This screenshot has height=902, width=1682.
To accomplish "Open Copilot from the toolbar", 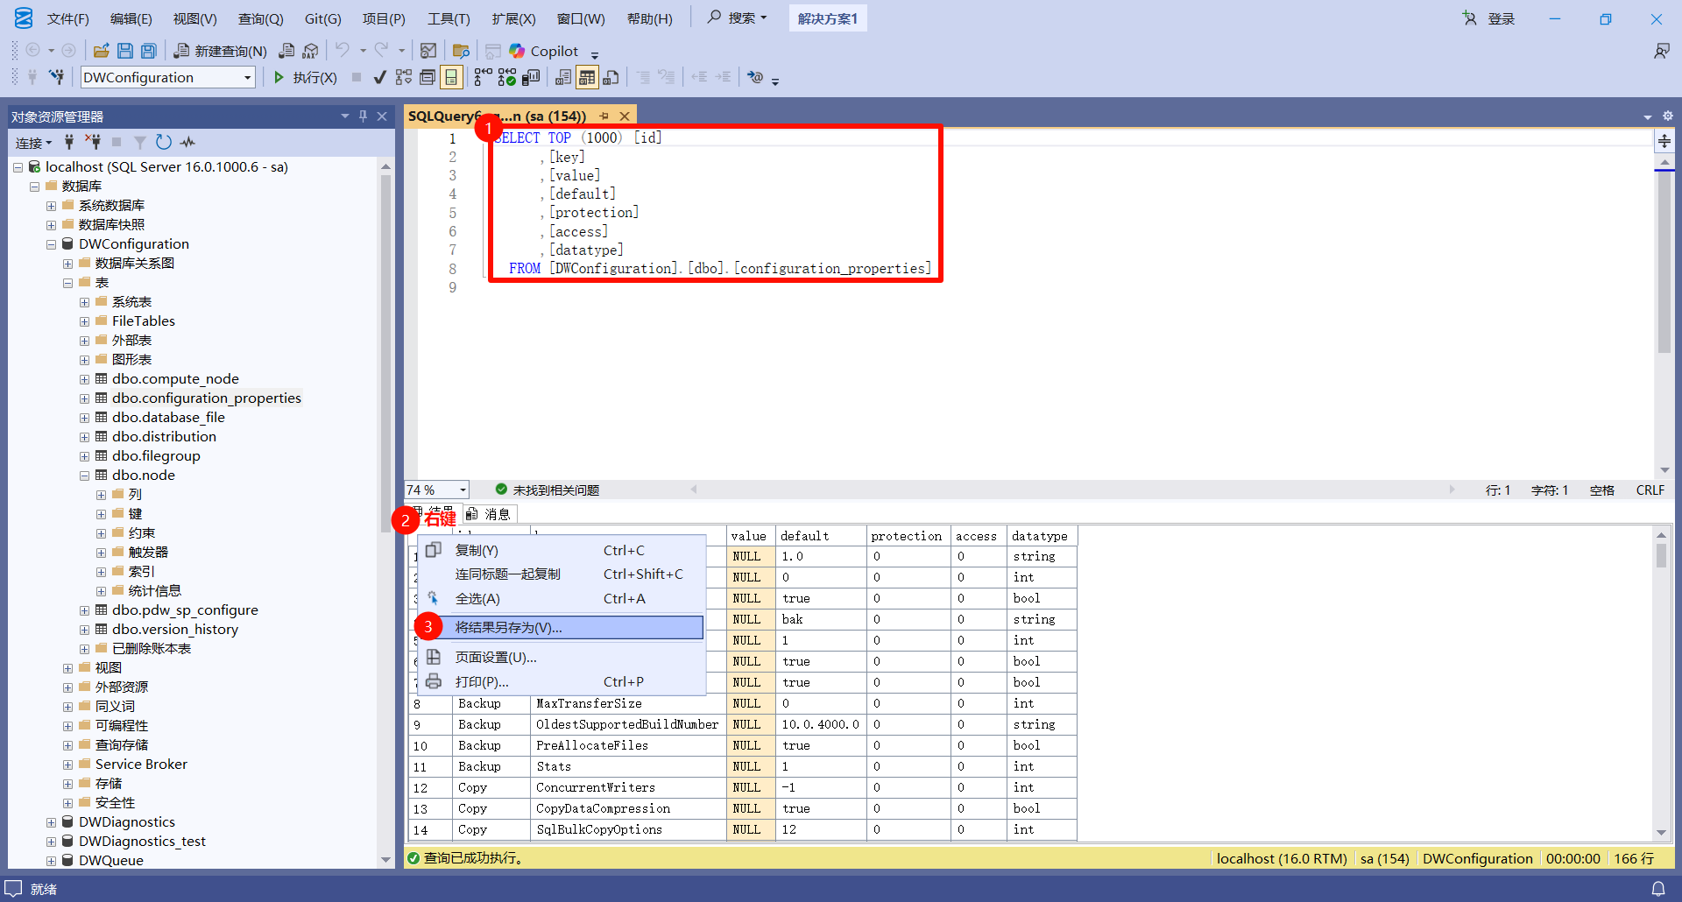I will tap(544, 51).
